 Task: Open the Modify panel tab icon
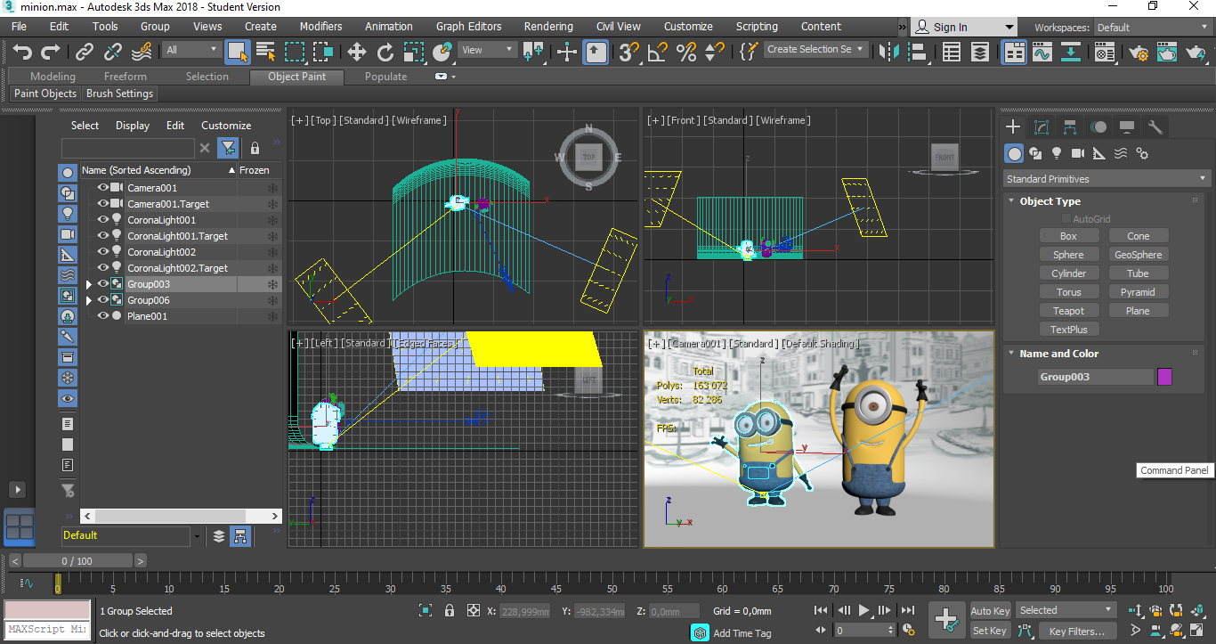pyautogui.click(x=1042, y=127)
